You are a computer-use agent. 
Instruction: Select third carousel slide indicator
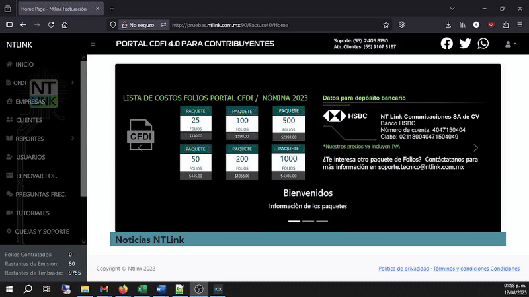322,221
